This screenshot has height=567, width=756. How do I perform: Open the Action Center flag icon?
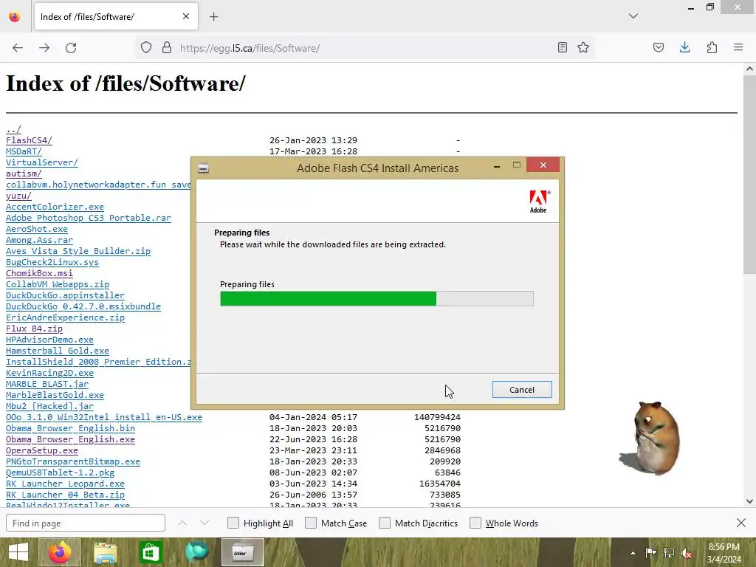tap(650, 553)
